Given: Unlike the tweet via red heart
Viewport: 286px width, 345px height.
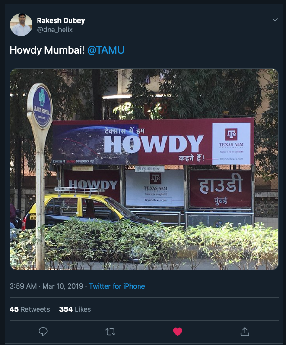Looking at the screenshot, I should click(x=178, y=332).
